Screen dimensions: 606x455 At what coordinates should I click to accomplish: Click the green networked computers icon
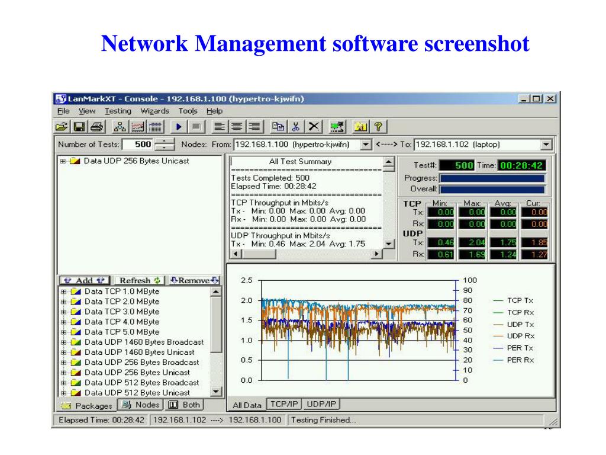[x=337, y=127]
